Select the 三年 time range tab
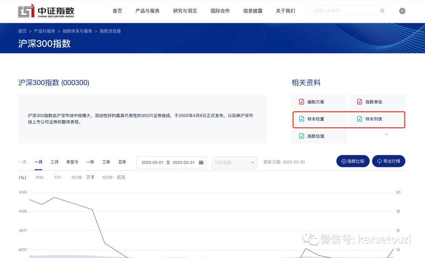 pos(106,162)
